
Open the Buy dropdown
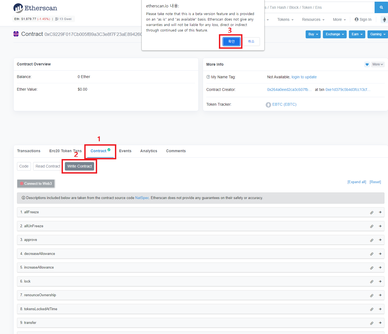coord(313,34)
